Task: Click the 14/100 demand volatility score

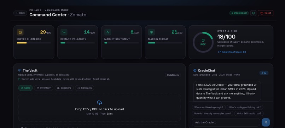Action: 89,32
